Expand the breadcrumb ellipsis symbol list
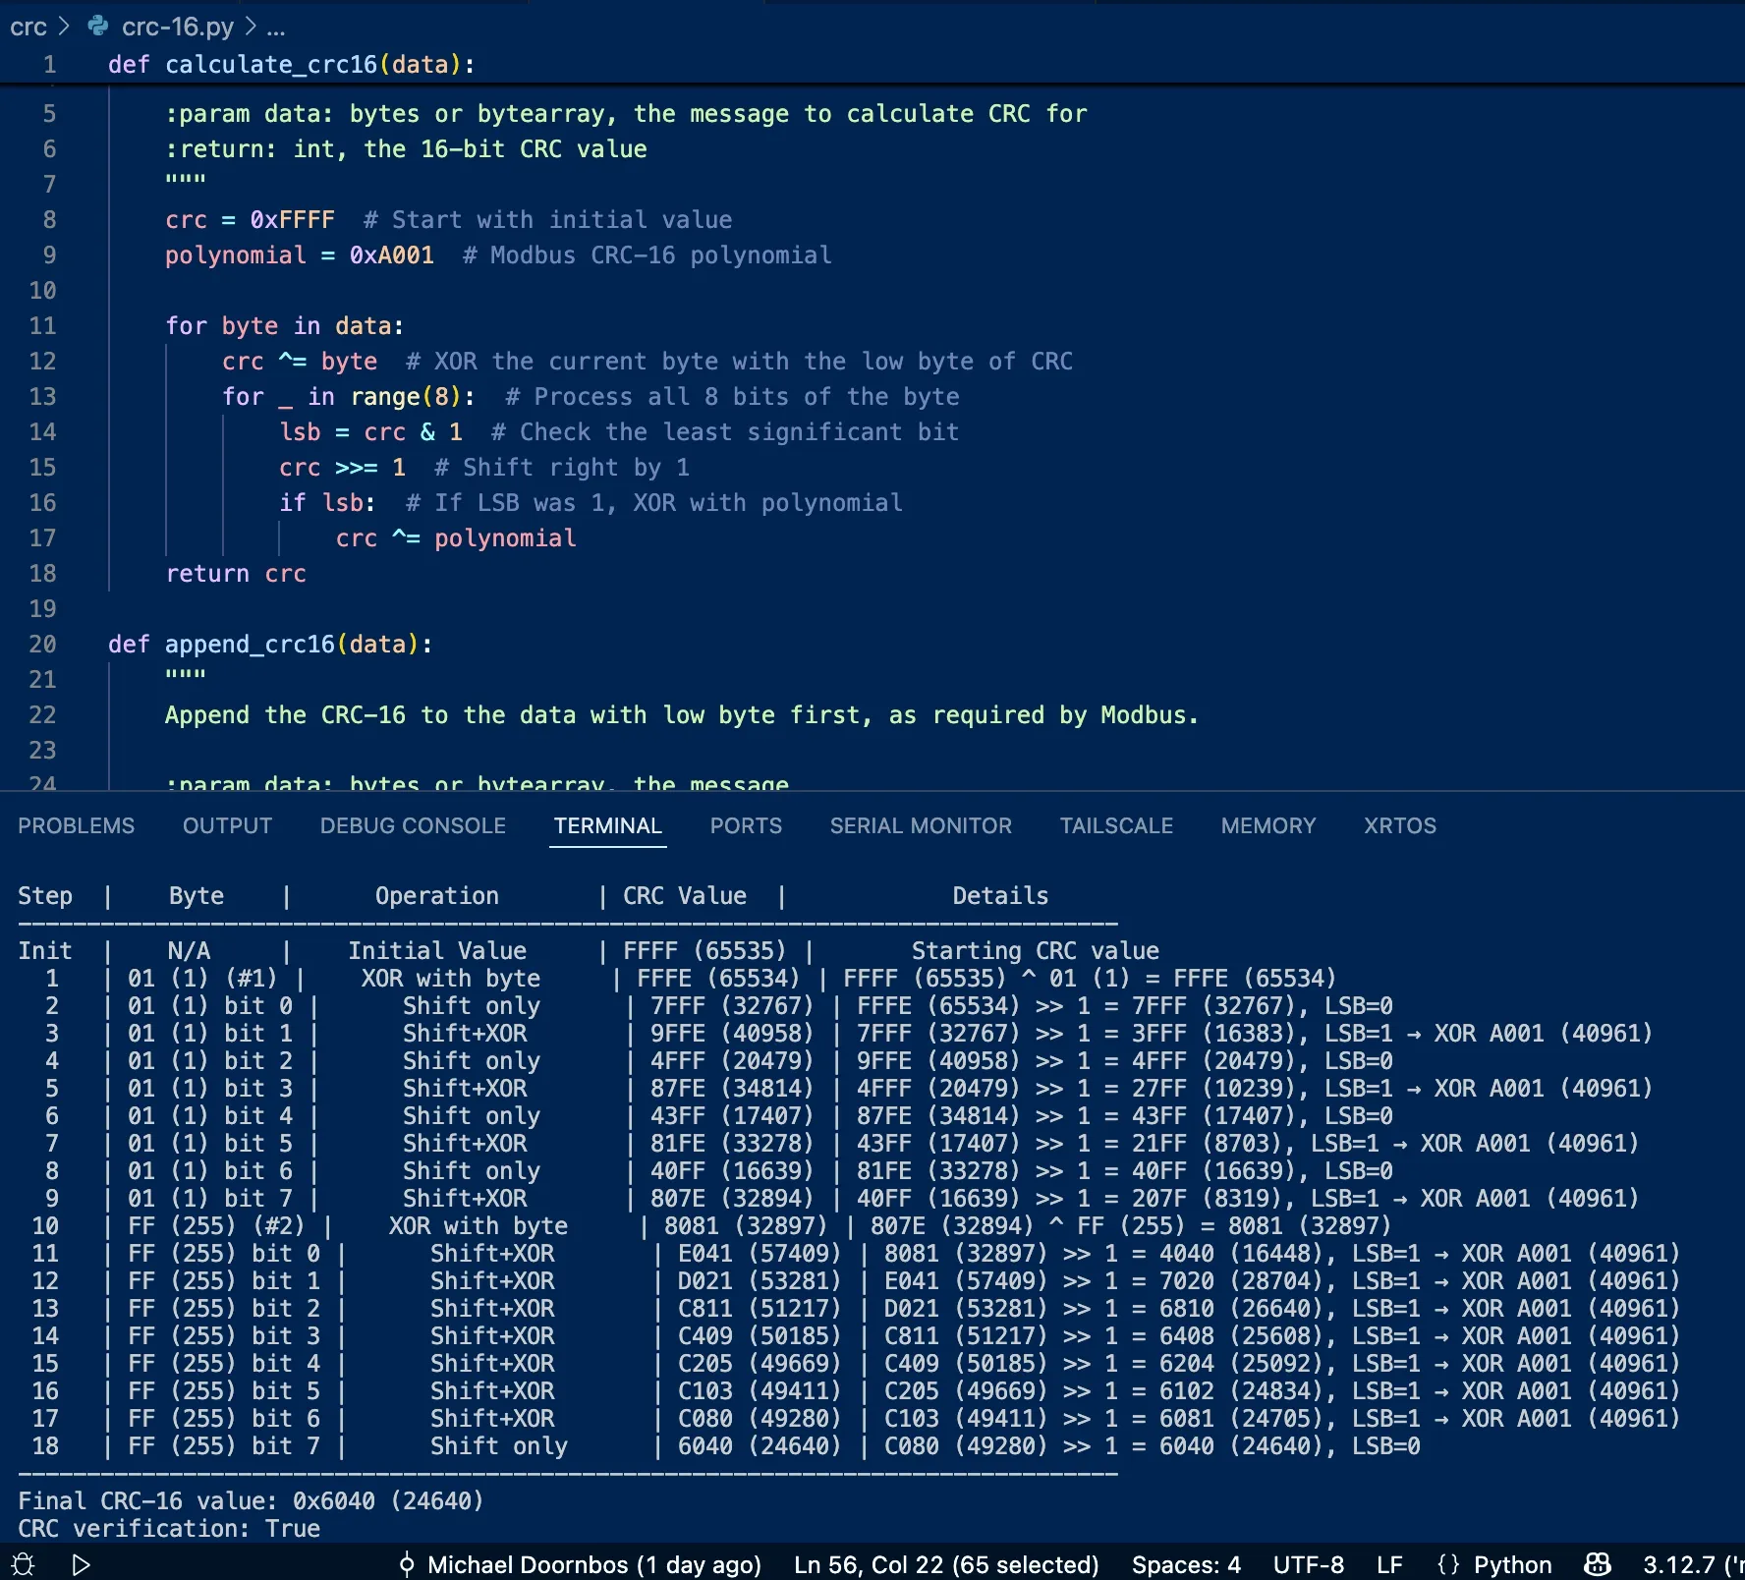 coord(276,27)
